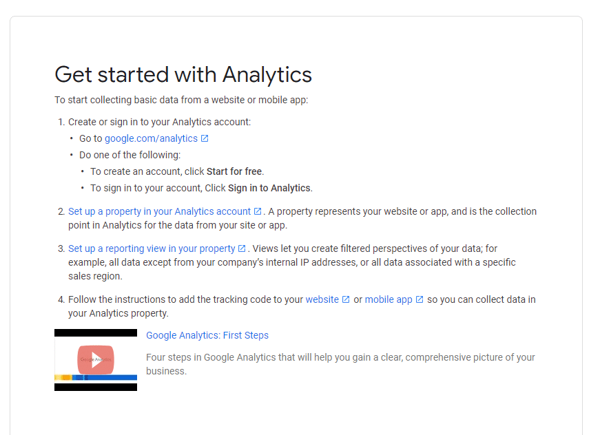Click the video description paragraph text
Screen dimensions: 600x435
[x=340, y=364]
